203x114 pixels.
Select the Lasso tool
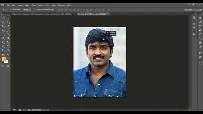click(x=3, y=22)
